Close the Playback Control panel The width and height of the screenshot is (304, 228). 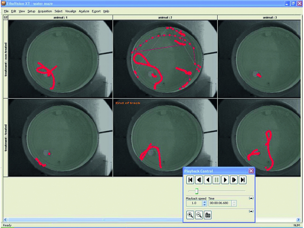(251, 171)
